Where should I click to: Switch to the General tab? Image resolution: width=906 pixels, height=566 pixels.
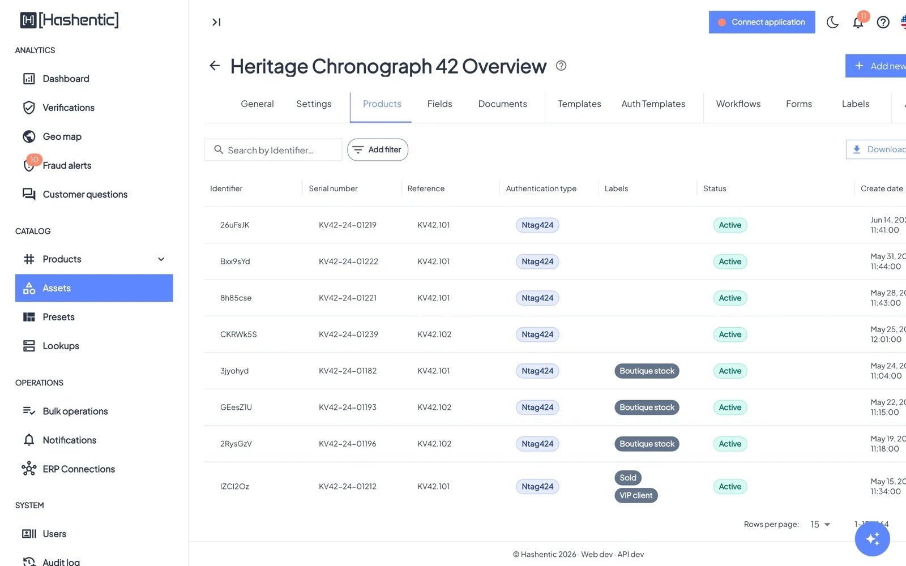tap(257, 104)
